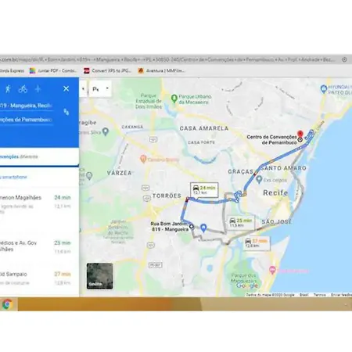The height and width of the screenshot is (352, 352).
Task: Switch to Satellite view thumbnail
Action: point(99,276)
